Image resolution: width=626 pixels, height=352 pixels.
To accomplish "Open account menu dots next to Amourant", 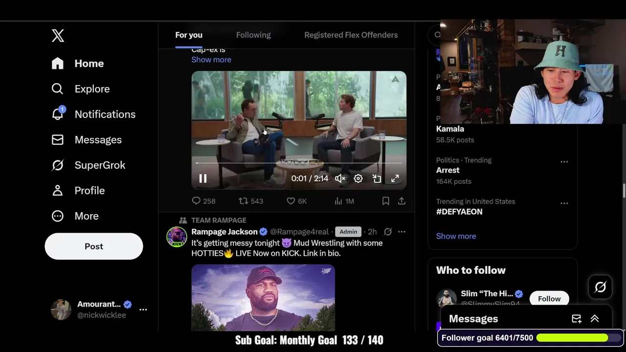I will 143,309.
